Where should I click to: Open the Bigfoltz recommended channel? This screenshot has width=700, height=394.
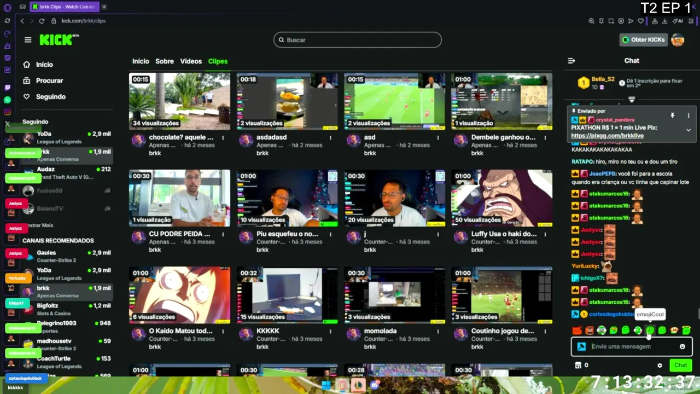pos(67,309)
